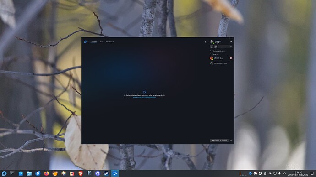316x177 pixels.
Task: Open the volume control tray icon
Action: 280,173
